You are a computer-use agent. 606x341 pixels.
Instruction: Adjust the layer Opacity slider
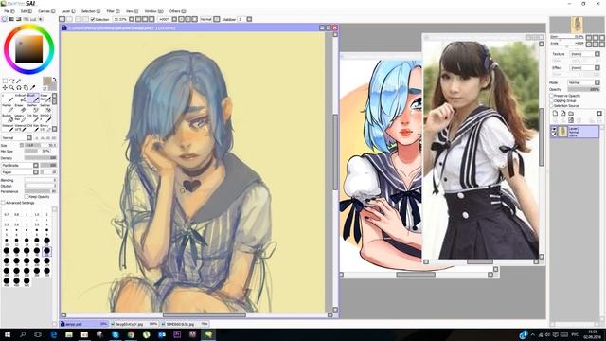coord(583,89)
